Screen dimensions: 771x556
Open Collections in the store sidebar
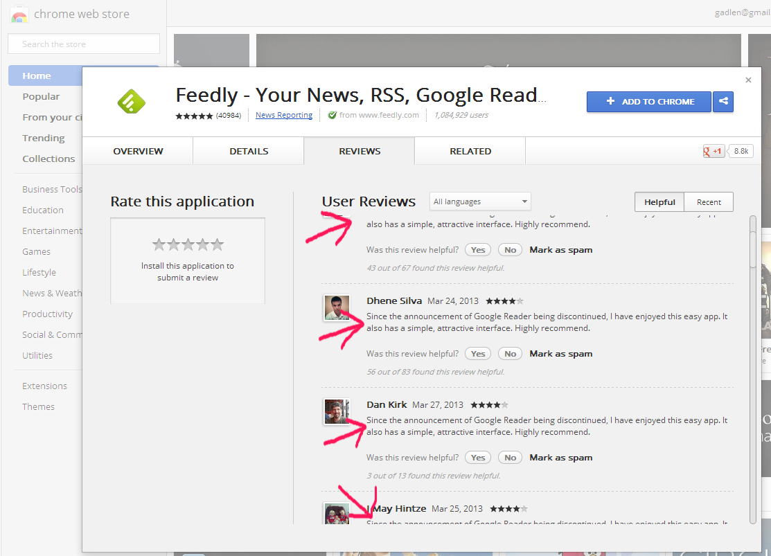pos(48,159)
